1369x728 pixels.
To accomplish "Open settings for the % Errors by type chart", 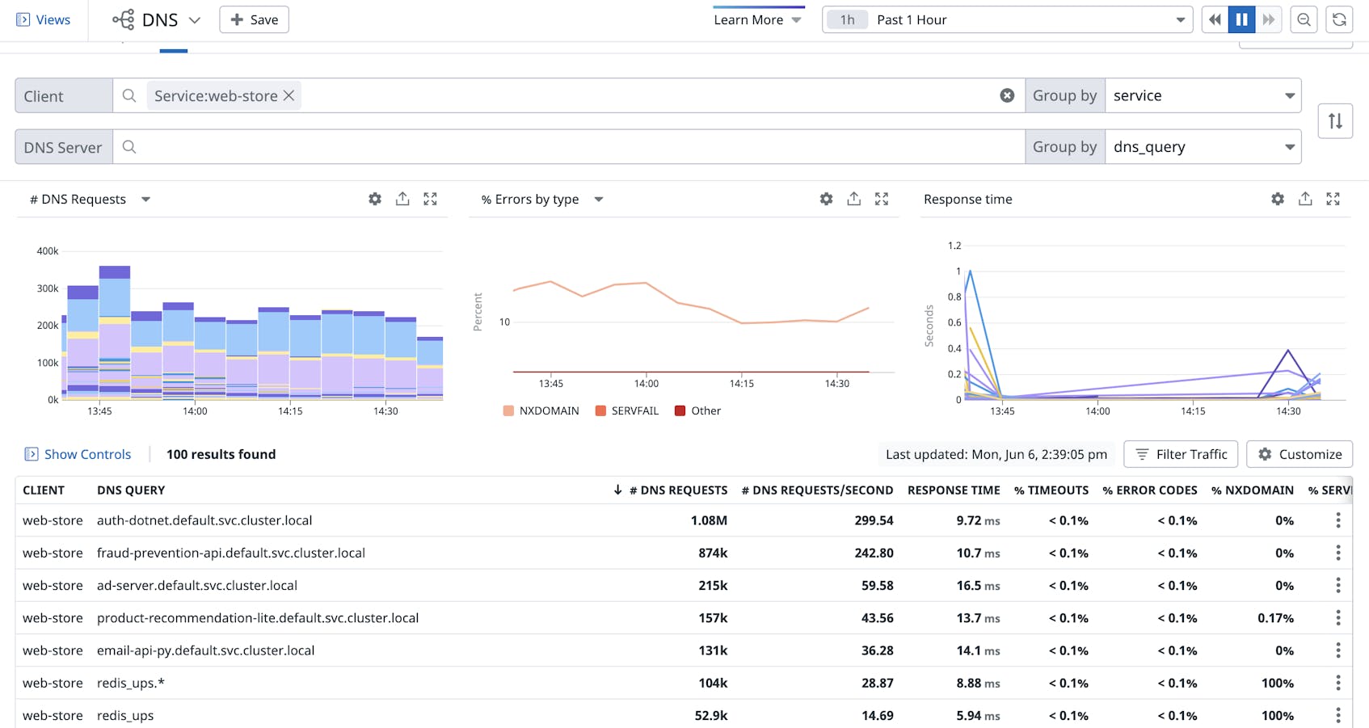I will (826, 199).
